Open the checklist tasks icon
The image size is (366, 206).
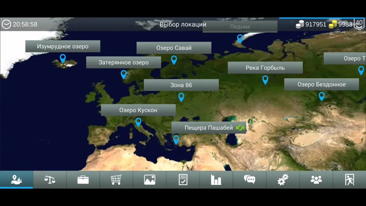pyautogui.click(x=183, y=180)
